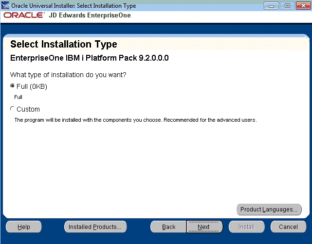This screenshot has width=312, height=244.
Task: Click the Oracle Universal Installer title icon
Action: 5,5
